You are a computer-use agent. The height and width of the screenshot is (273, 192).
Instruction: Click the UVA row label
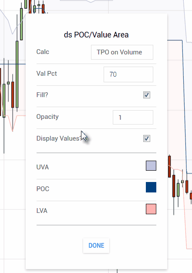[43, 167]
